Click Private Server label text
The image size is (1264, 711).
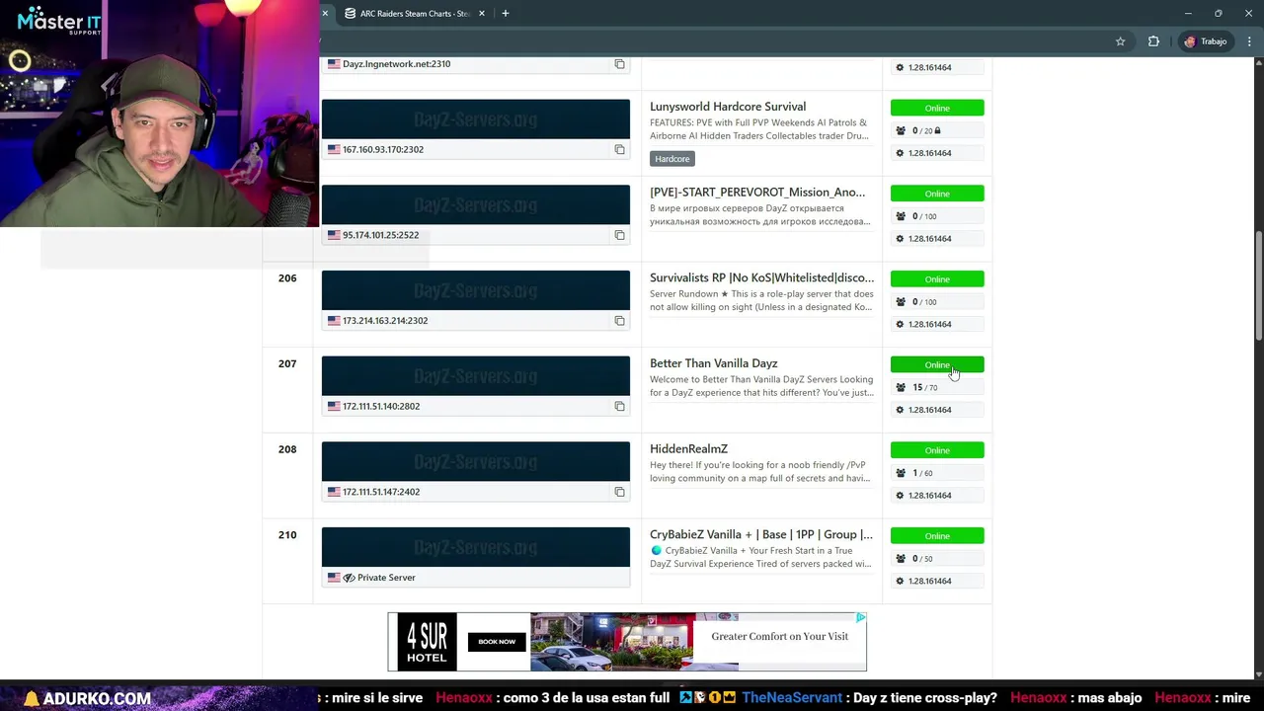(386, 578)
